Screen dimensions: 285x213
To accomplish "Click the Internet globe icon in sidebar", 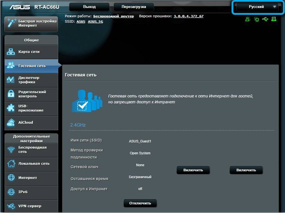I will [x=11, y=177].
